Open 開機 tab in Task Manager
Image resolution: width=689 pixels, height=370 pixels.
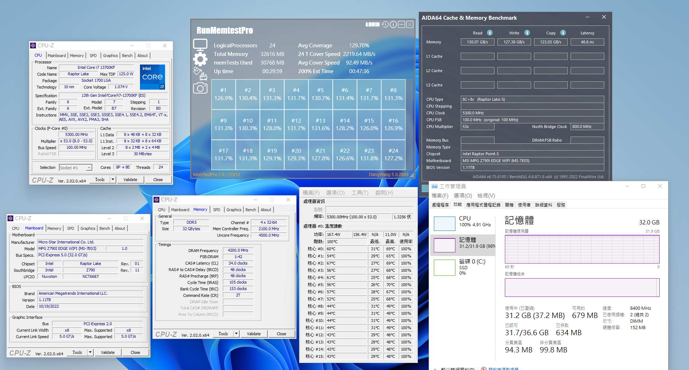(x=509, y=205)
